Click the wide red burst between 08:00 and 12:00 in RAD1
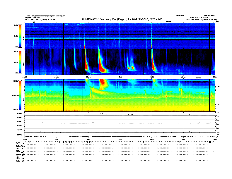232x179 pixels. [101, 65]
